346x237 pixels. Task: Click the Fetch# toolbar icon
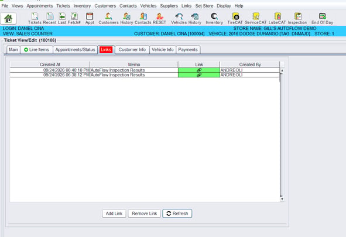[x=74, y=18]
